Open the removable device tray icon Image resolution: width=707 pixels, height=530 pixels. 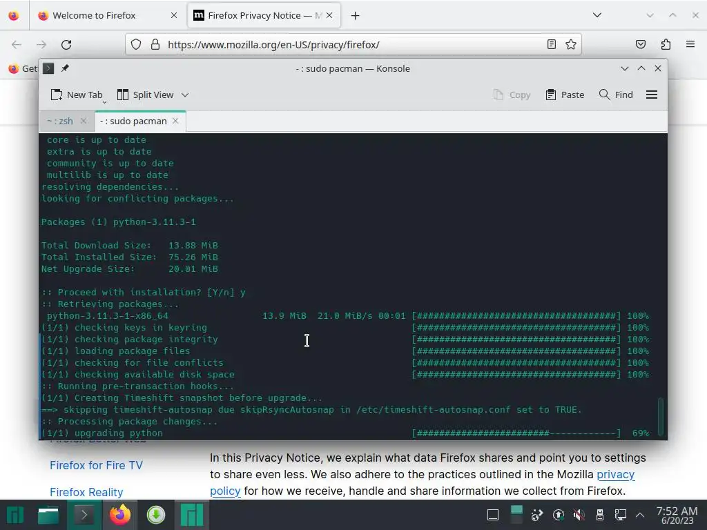(x=600, y=515)
